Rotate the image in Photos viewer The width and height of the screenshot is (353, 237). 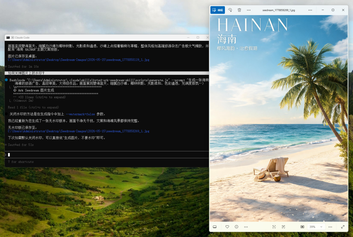(x=230, y=10)
